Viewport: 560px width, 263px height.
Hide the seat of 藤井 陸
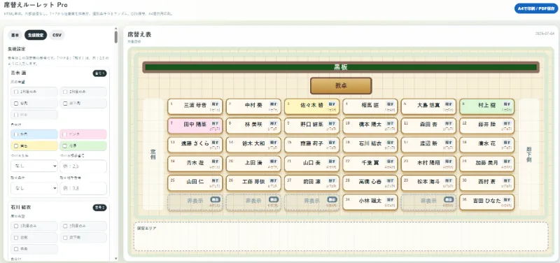click(x=506, y=123)
